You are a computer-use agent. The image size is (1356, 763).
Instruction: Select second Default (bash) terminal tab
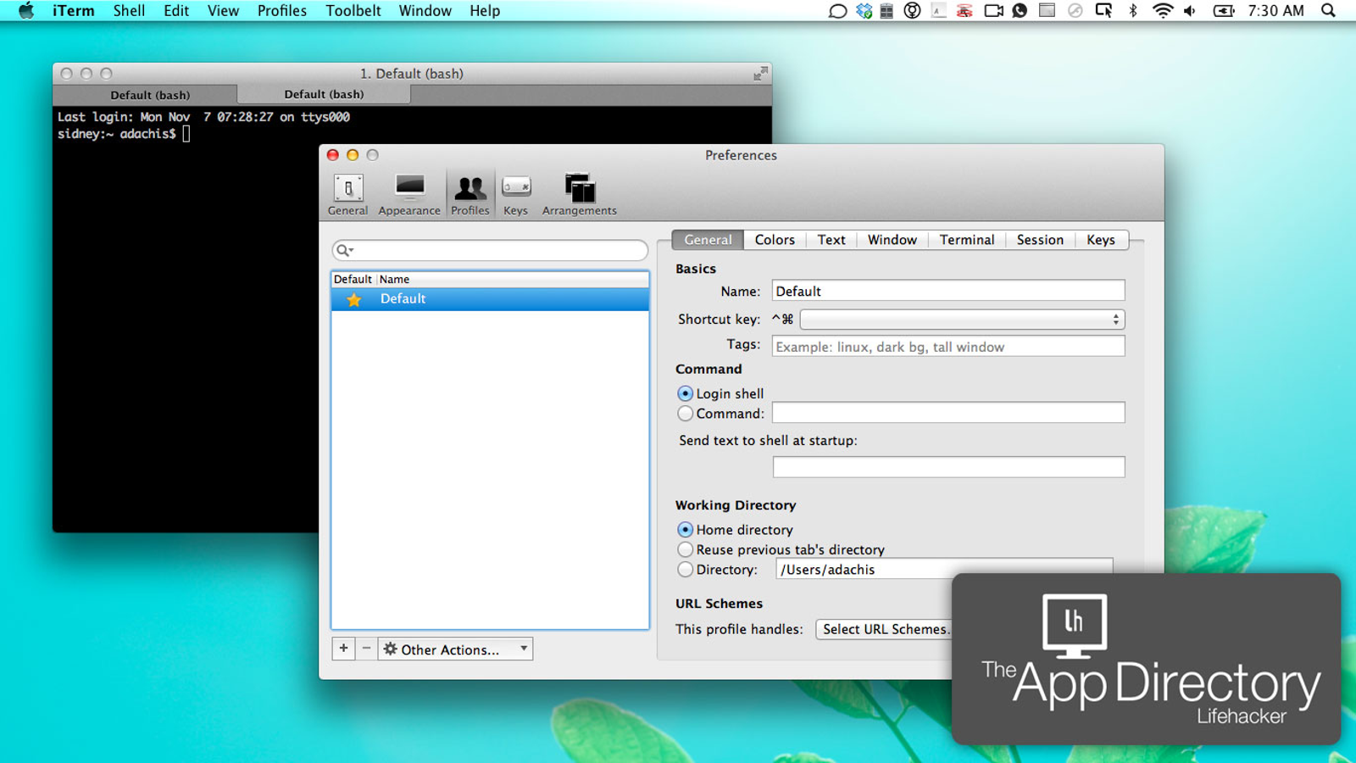click(x=324, y=94)
